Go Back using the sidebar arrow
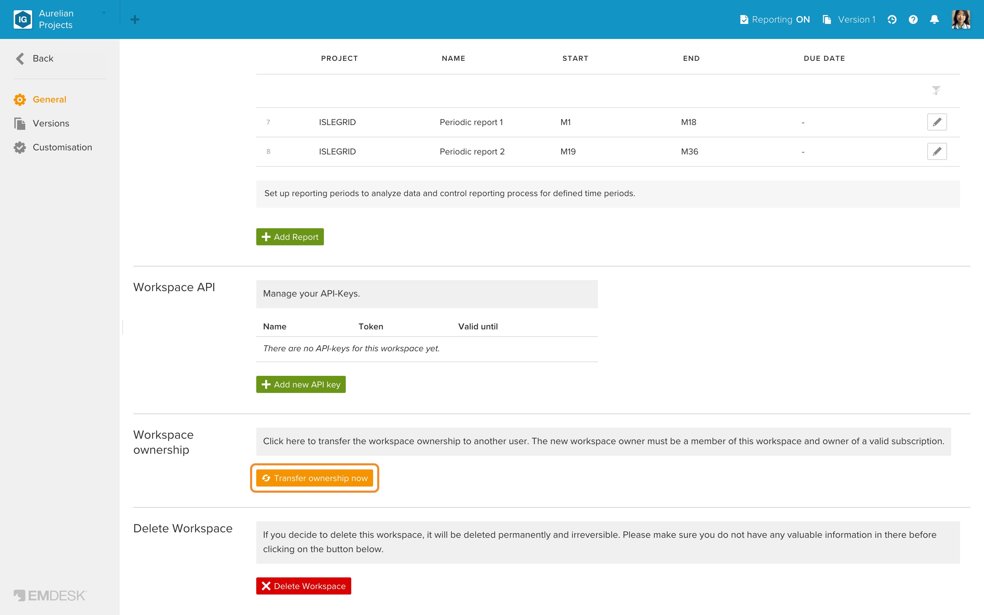The height and width of the screenshot is (615, 984). point(34,58)
